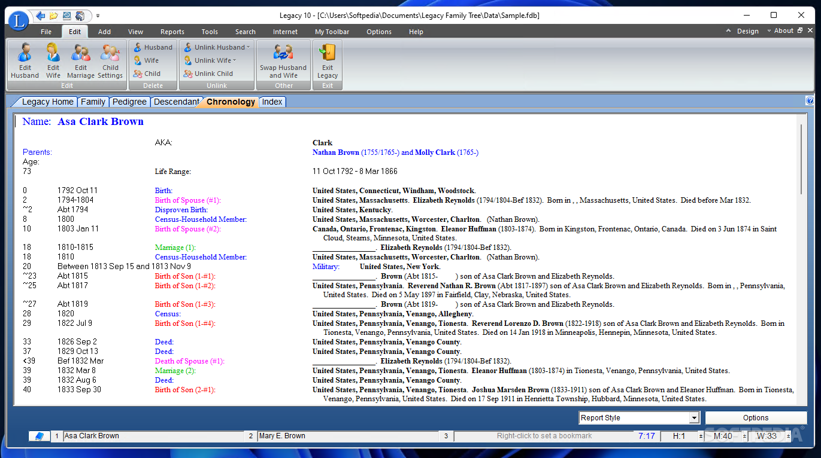The width and height of the screenshot is (821, 458).
Task: Switch to the Index view tab
Action: (272, 102)
